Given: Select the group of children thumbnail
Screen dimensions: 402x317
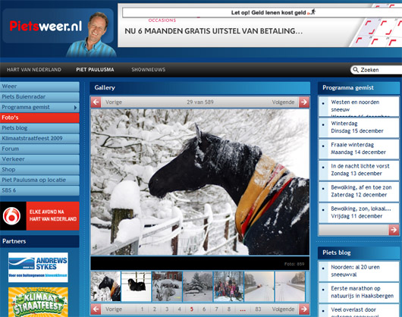Looking at the screenshot, I should coord(229,286).
